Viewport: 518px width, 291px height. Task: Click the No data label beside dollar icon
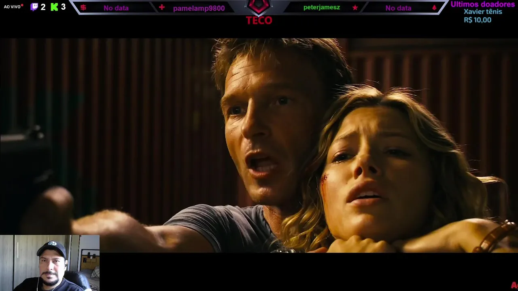coord(116,8)
